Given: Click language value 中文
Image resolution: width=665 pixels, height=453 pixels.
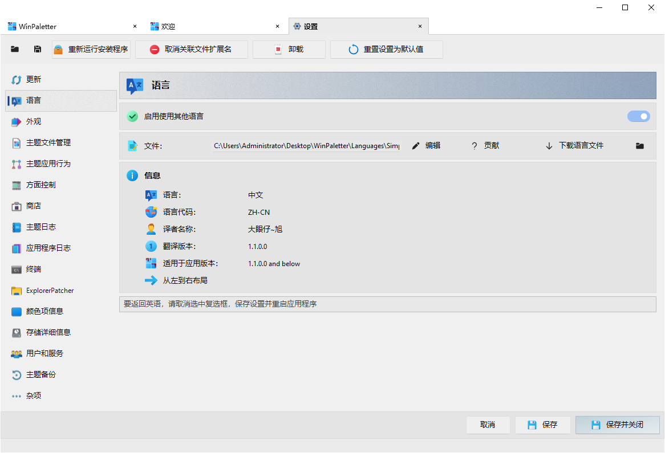Looking at the screenshot, I should [256, 195].
